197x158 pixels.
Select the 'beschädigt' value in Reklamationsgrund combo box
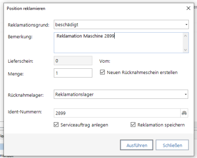click(67, 24)
